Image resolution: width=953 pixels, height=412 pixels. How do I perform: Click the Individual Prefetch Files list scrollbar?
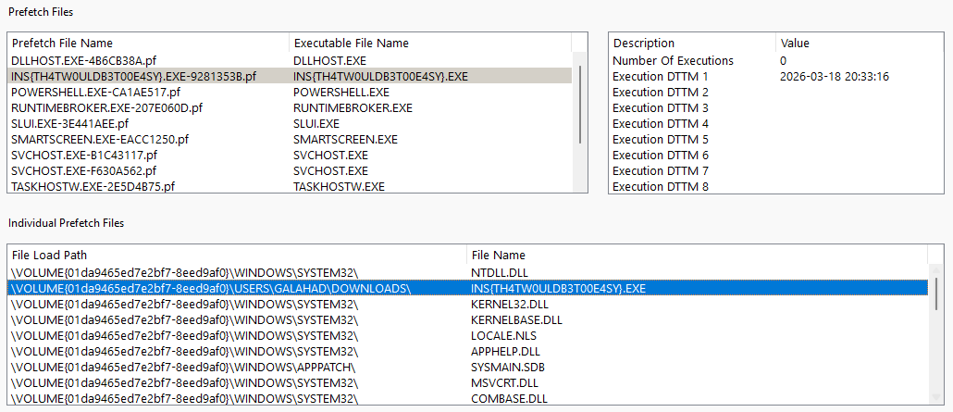(x=936, y=296)
